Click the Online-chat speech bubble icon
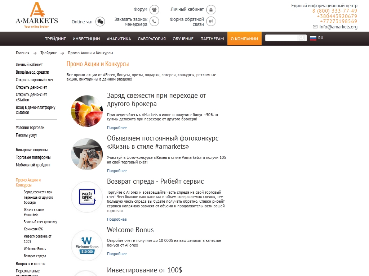369x276 pixels. [x=100, y=22]
